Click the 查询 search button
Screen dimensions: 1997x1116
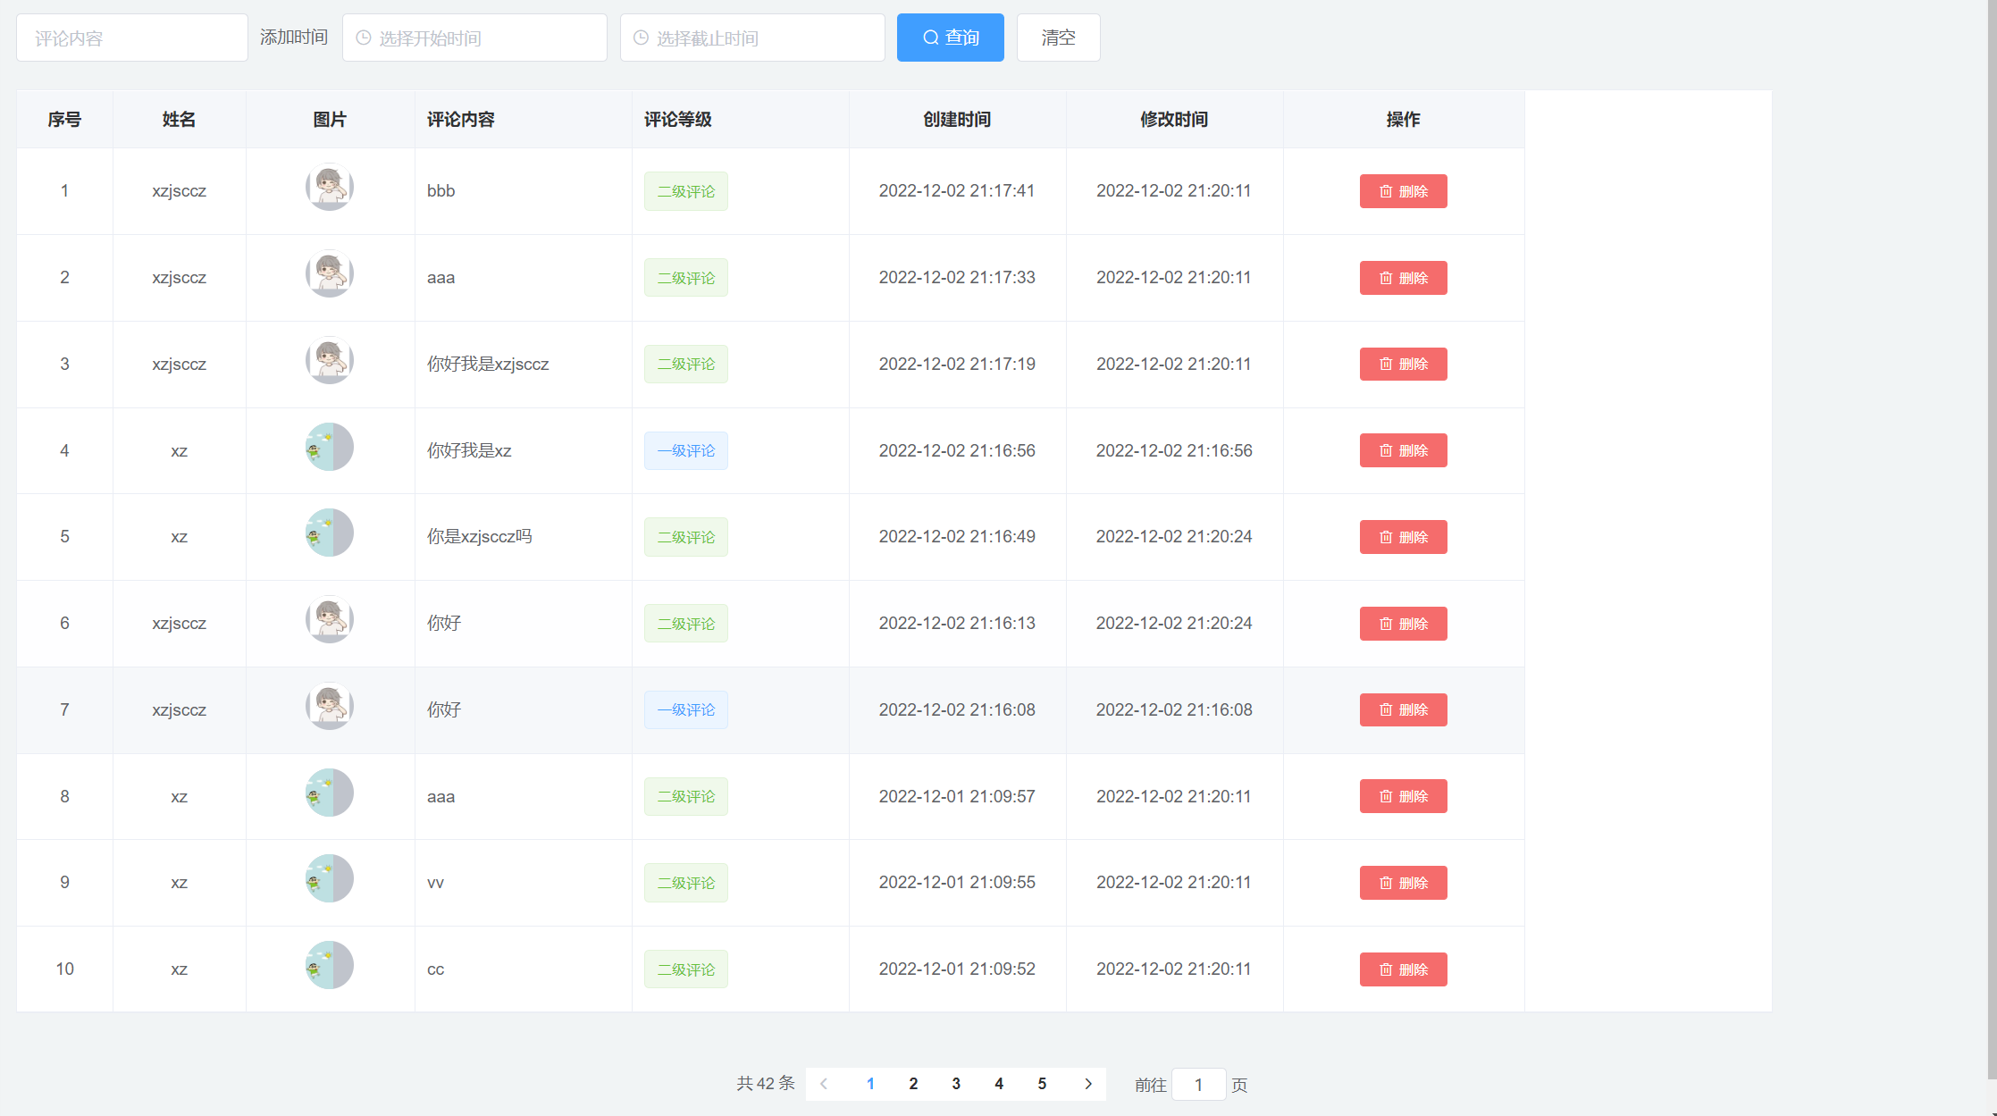(950, 38)
